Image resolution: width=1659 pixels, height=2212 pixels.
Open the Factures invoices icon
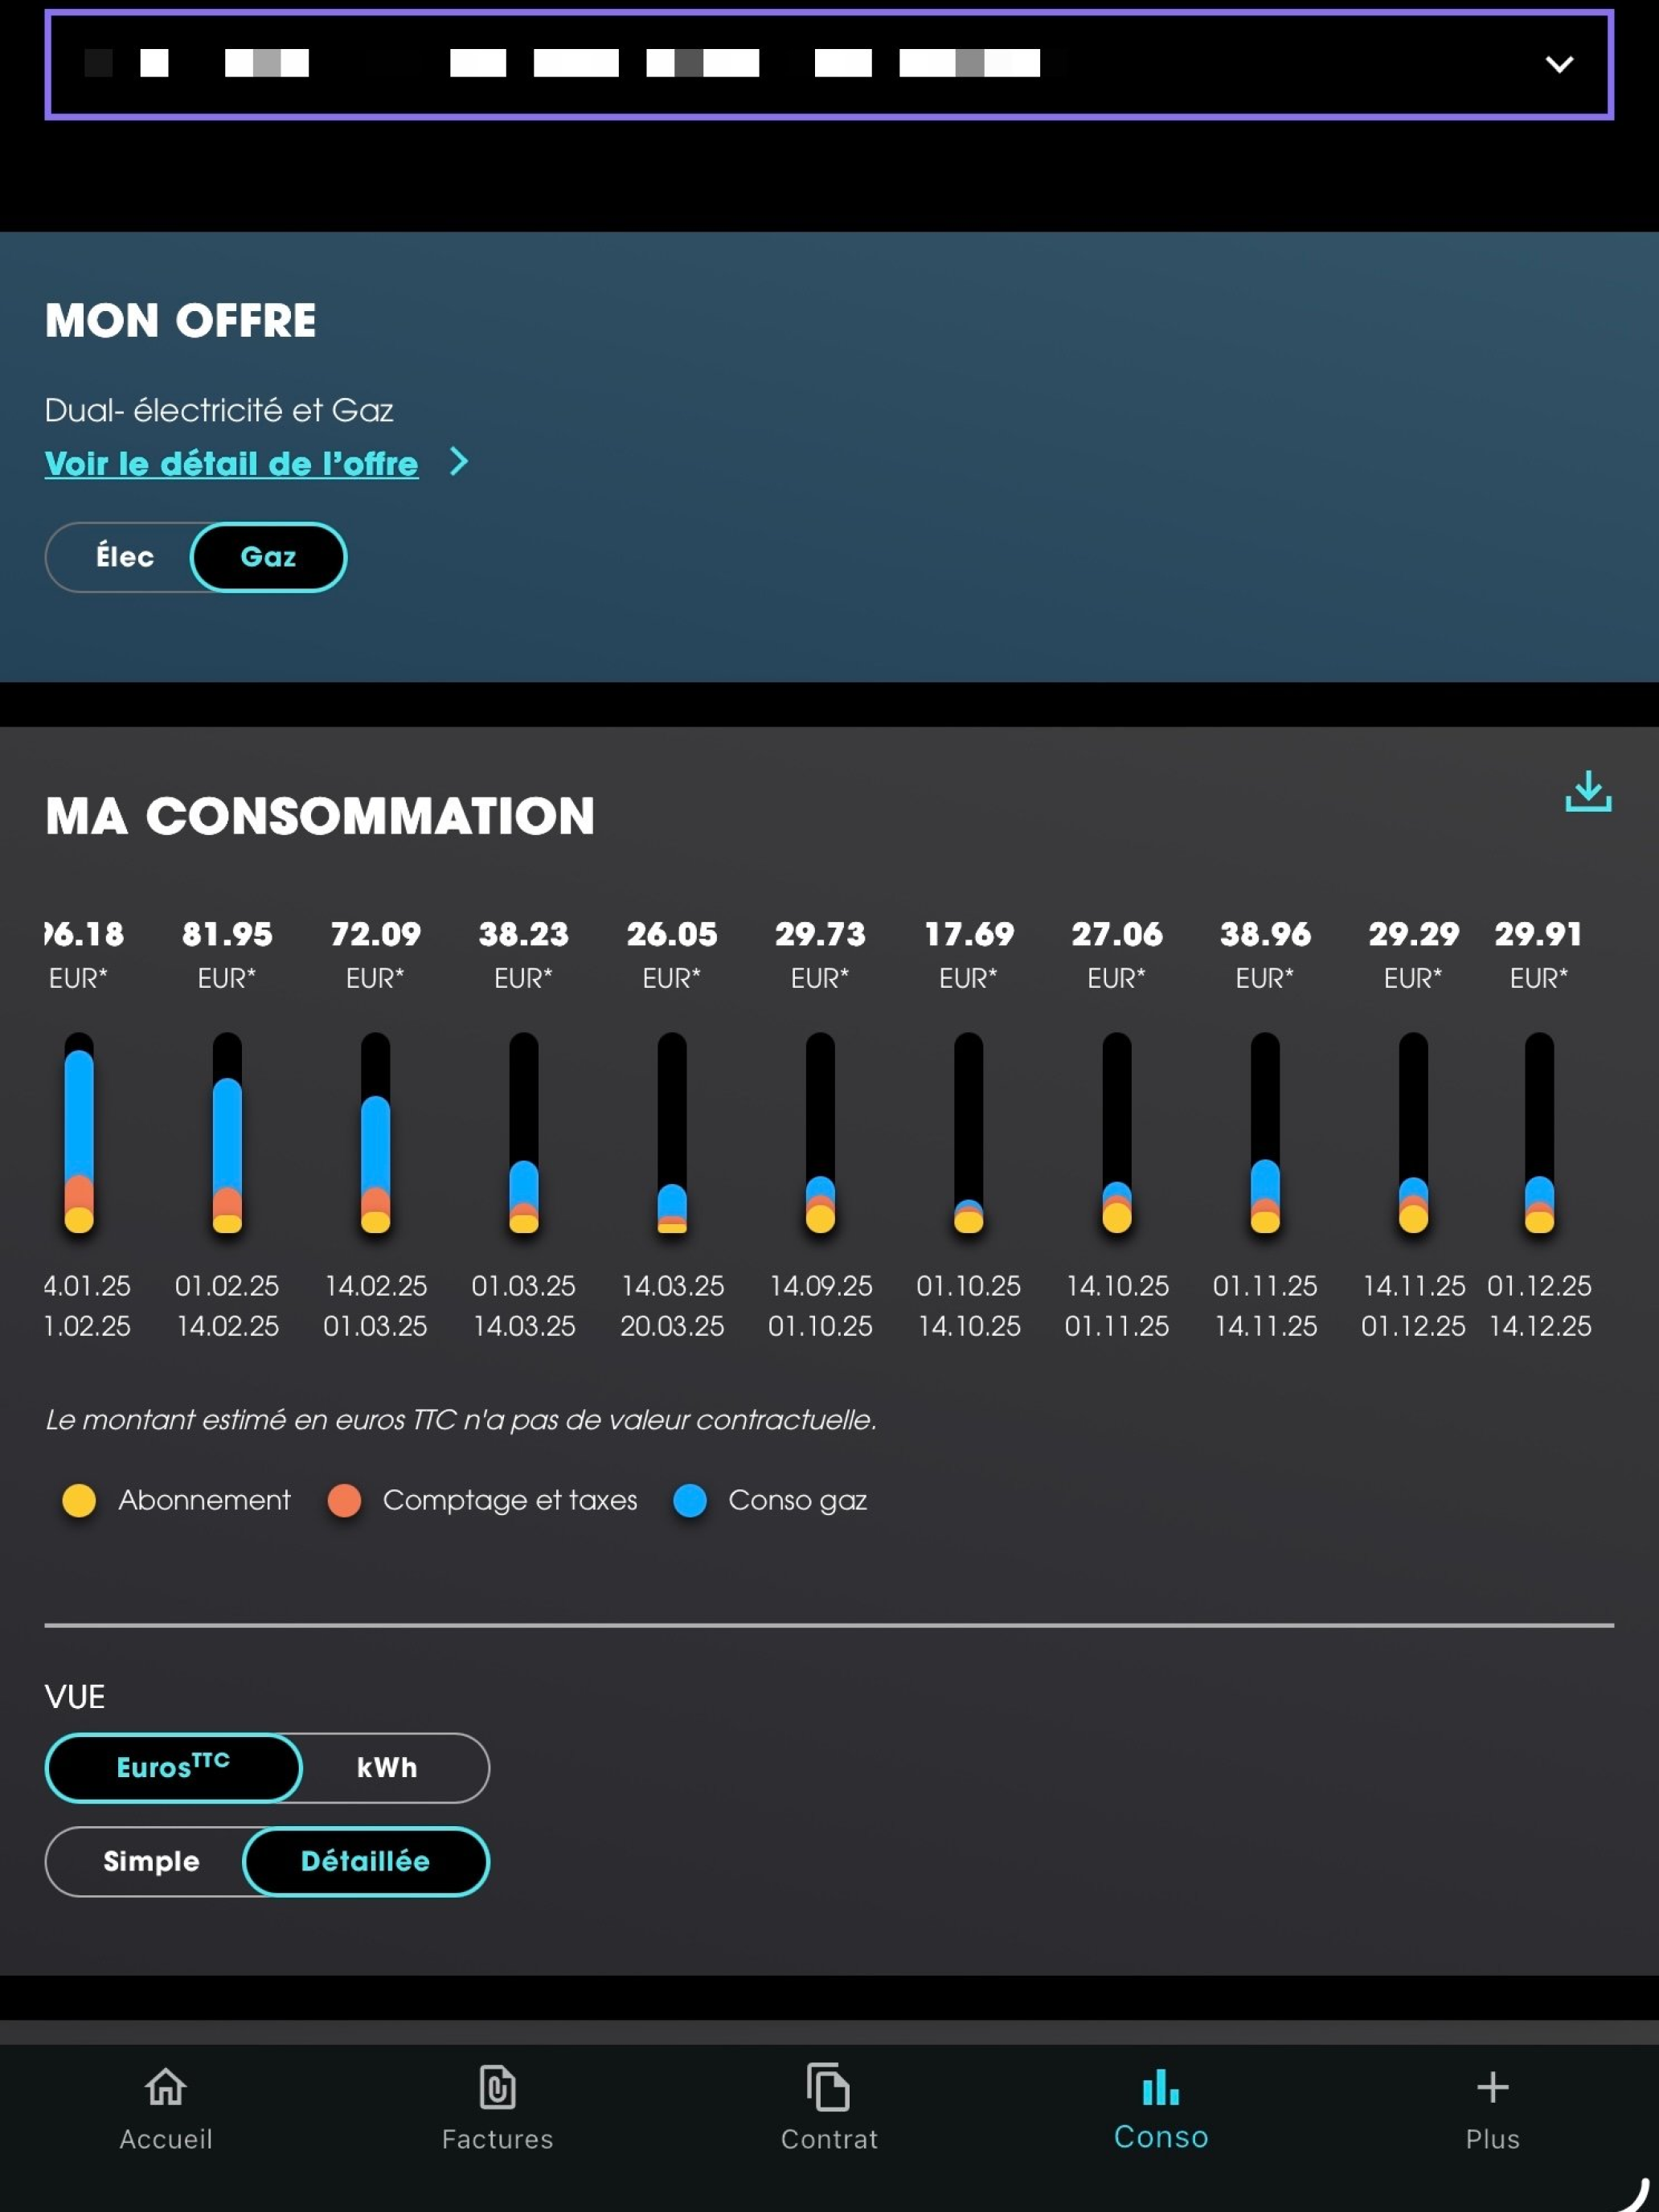pos(497,2087)
